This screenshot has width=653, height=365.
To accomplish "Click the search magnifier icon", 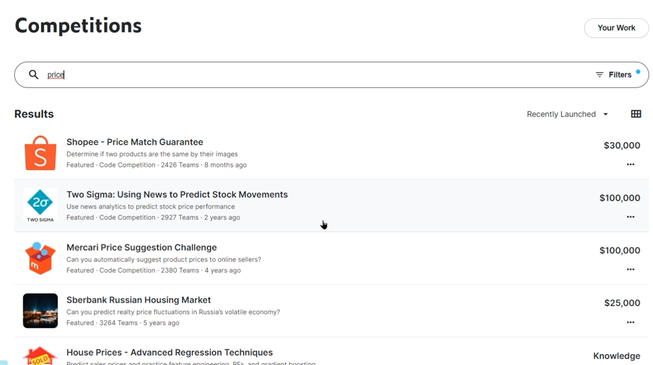I will point(34,75).
